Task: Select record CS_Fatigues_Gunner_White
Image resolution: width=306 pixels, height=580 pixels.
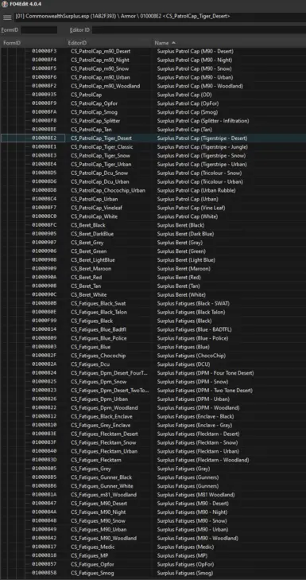Action: click(153, 486)
